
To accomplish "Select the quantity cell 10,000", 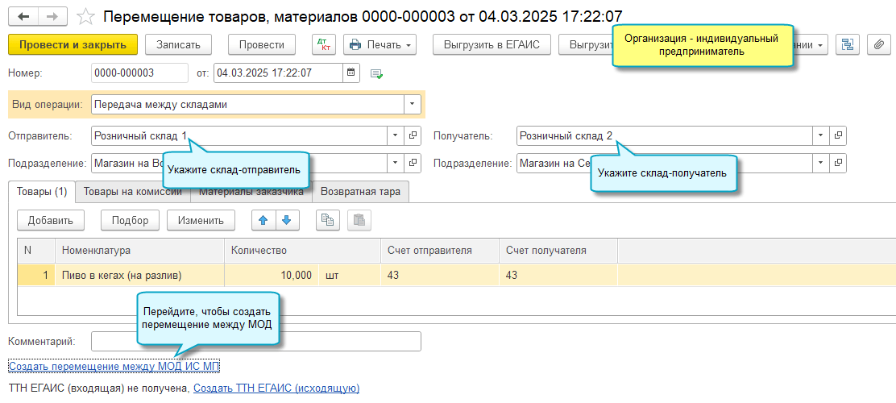I will point(272,276).
